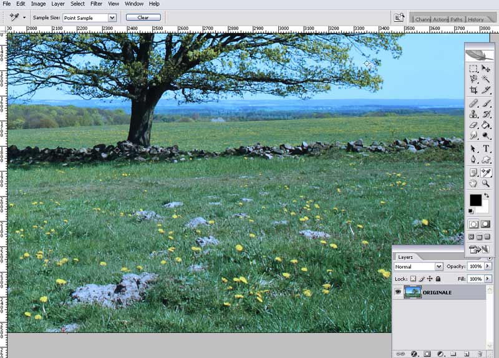
Task: Select the Zoom magnifier tool
Action: [485, 183]
